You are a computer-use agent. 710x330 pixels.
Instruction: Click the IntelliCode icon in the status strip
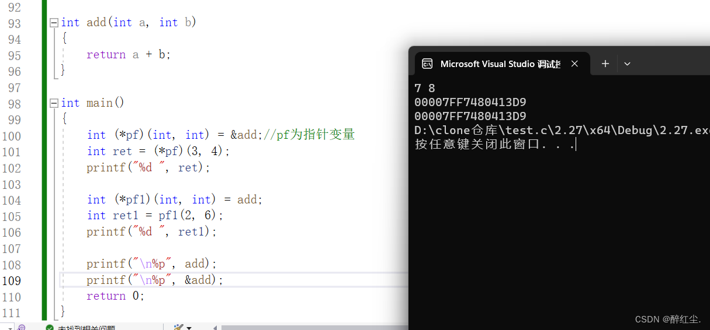click(22, 328)
